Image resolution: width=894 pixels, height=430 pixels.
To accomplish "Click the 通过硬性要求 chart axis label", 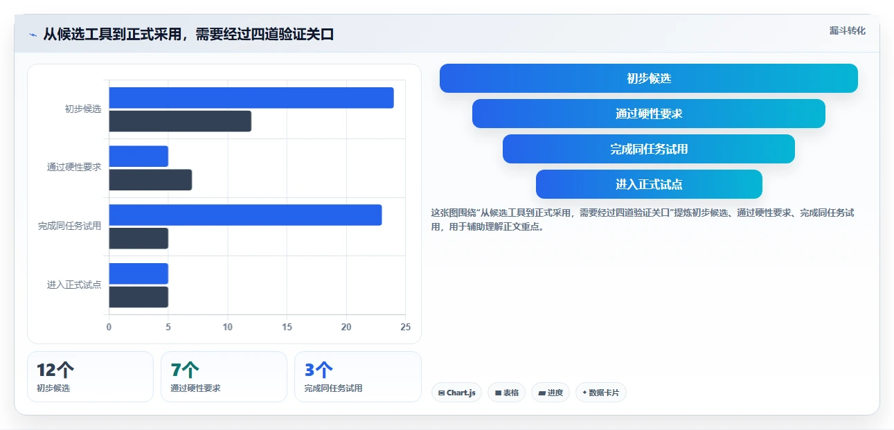I will pyautogui.click(x=74, y=167).
